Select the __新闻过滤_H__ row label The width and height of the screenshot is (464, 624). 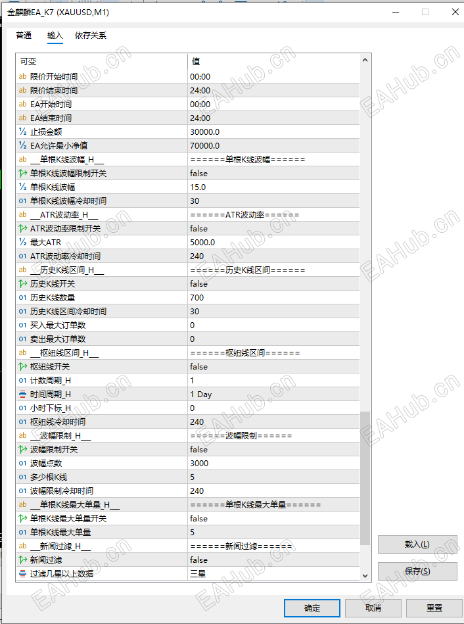[60, 546]
